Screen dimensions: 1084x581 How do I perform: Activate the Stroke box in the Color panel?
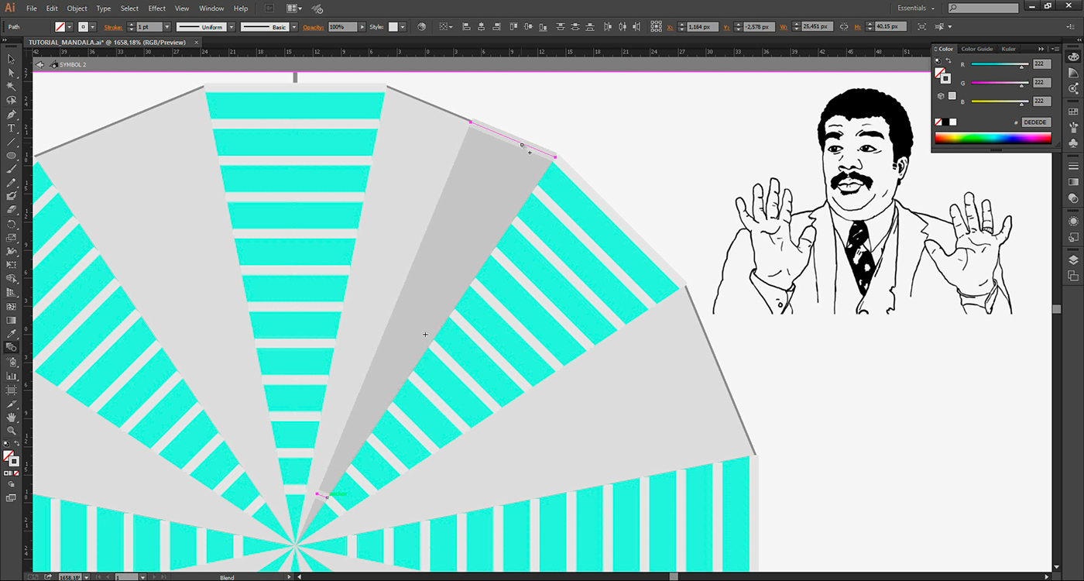pyautogui.click(x=945, y=78)
